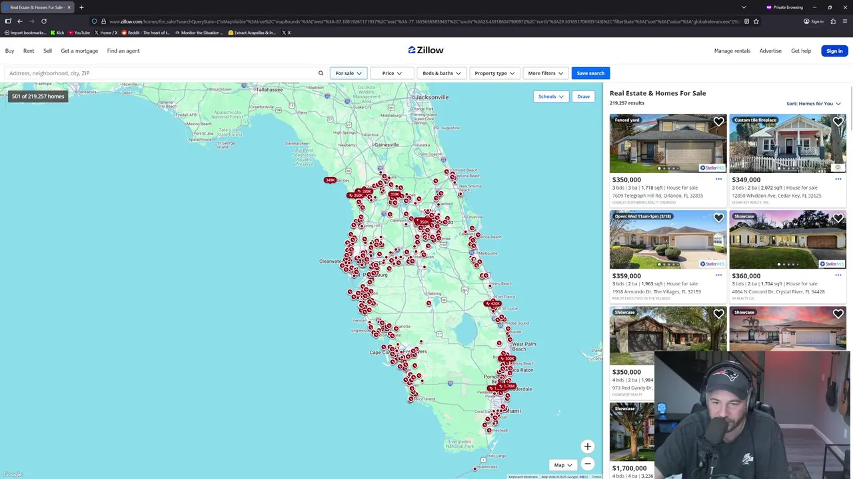Open more options for the $360,000 Crystal River listing

(838, 275)
